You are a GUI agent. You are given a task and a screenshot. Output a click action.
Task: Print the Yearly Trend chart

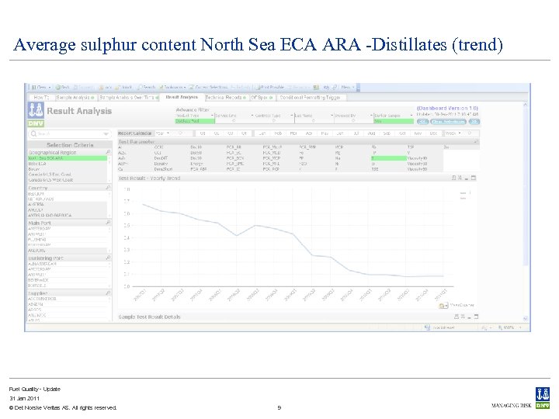pyautogui.click(x=454, y=178)
